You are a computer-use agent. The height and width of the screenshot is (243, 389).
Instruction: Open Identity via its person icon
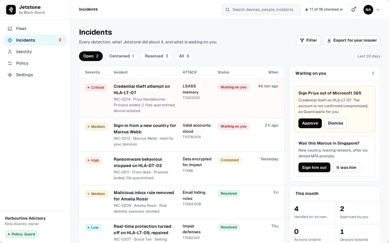[x=10, y=52]
